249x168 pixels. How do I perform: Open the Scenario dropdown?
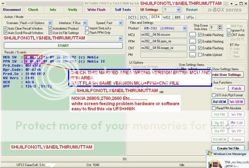click(50, 23)
